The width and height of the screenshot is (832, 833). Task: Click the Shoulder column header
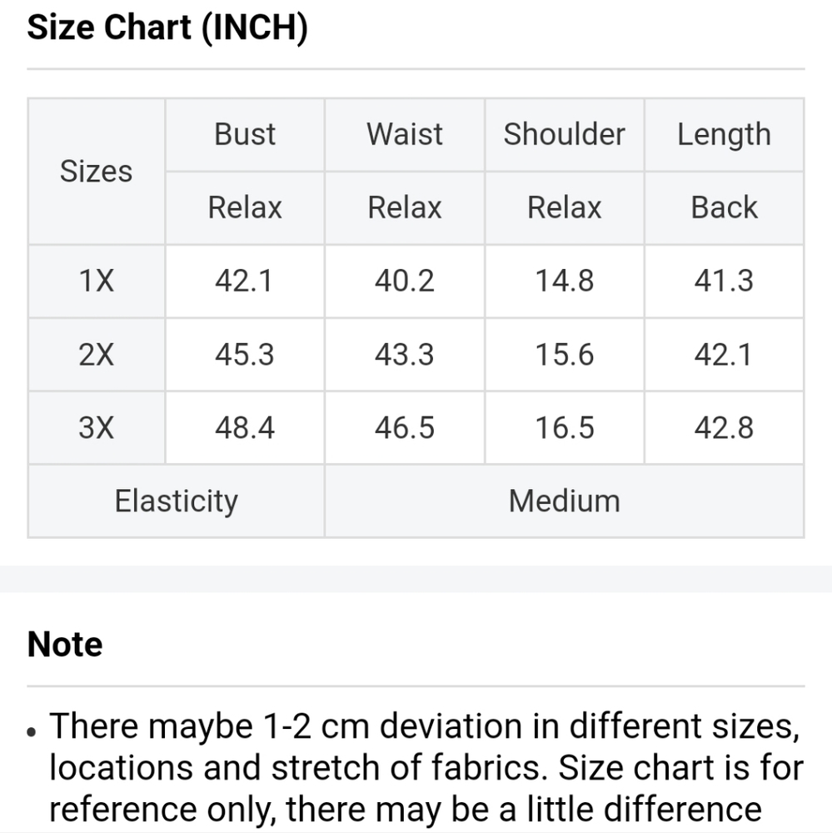[564, 134]
